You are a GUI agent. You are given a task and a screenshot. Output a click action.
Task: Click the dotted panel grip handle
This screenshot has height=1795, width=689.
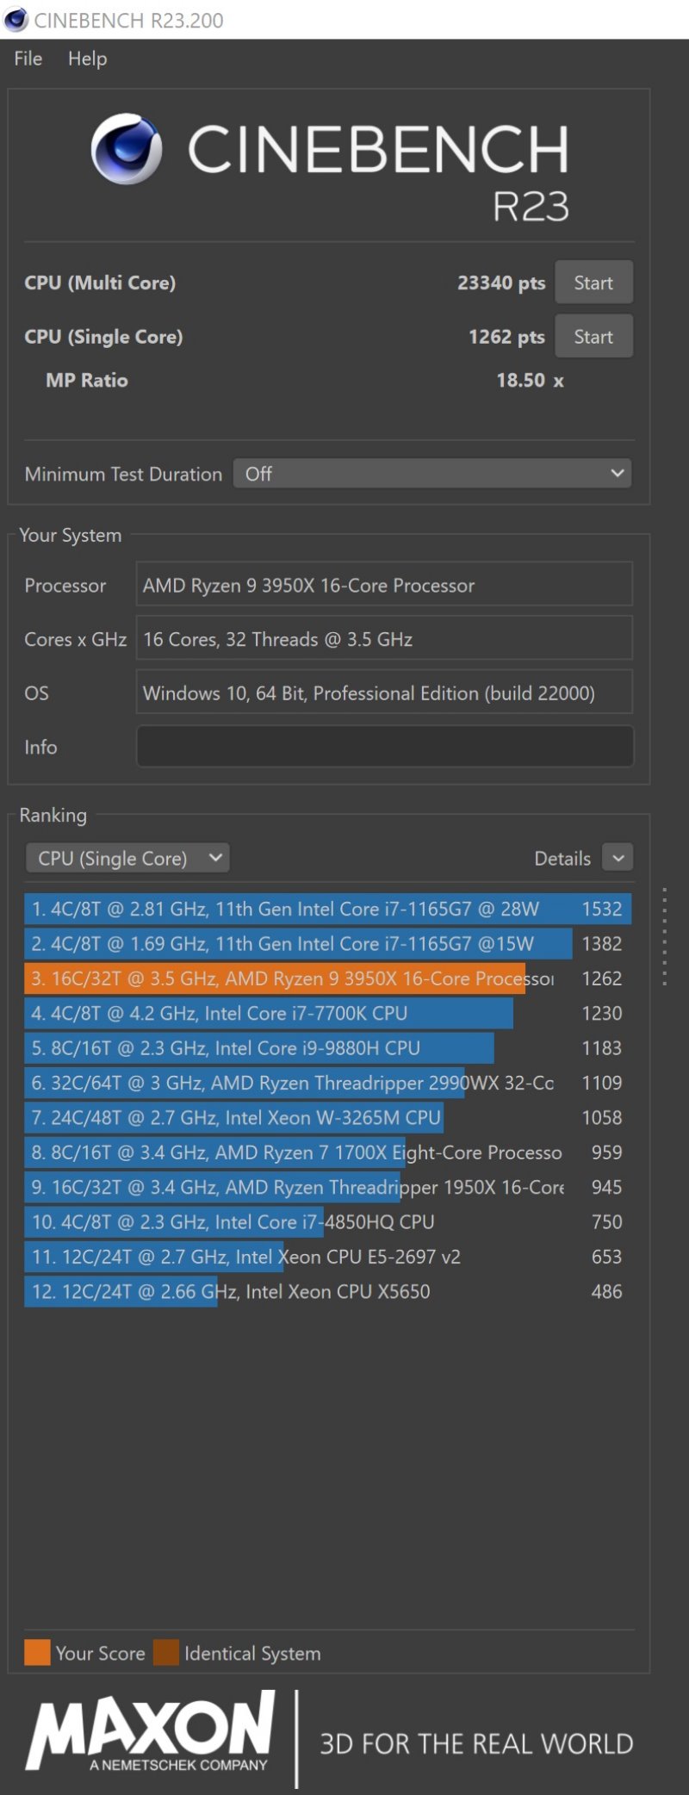click(x=664, y=936)
